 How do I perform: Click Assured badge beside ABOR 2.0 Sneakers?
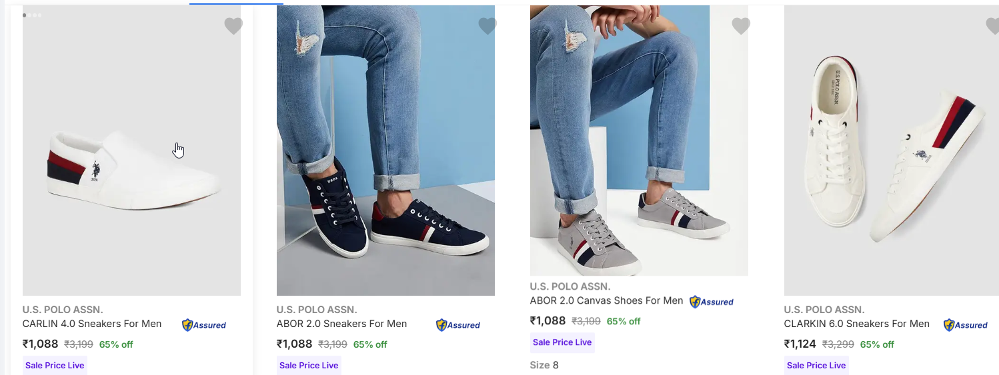point(458,325)
